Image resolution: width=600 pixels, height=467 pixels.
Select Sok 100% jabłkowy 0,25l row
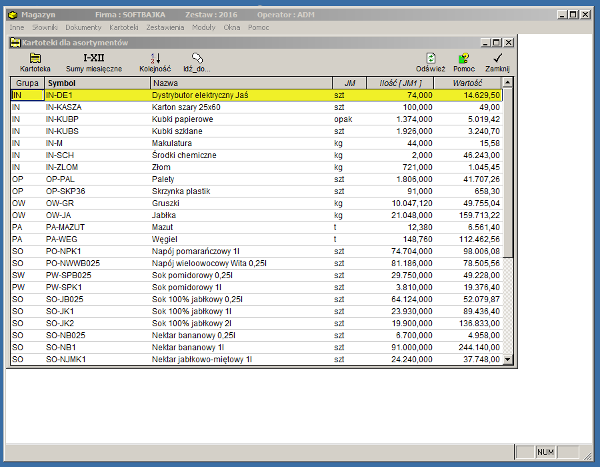coord(257,300)
